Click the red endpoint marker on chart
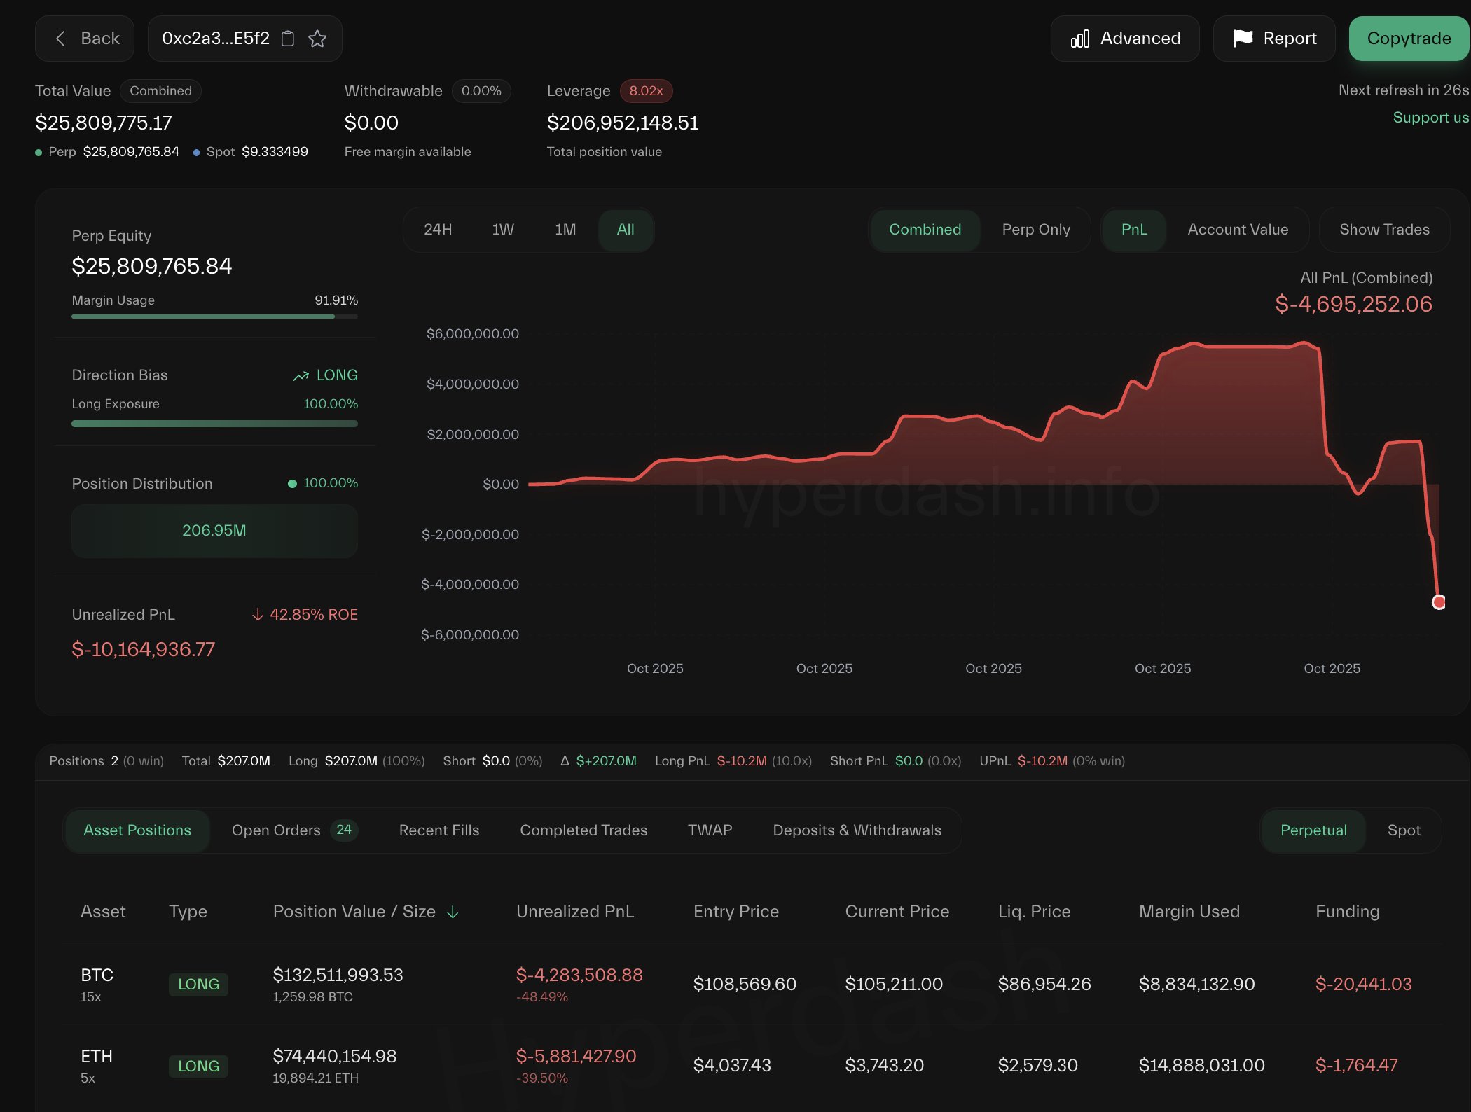1471x1112 pixels. point(1438,602)
